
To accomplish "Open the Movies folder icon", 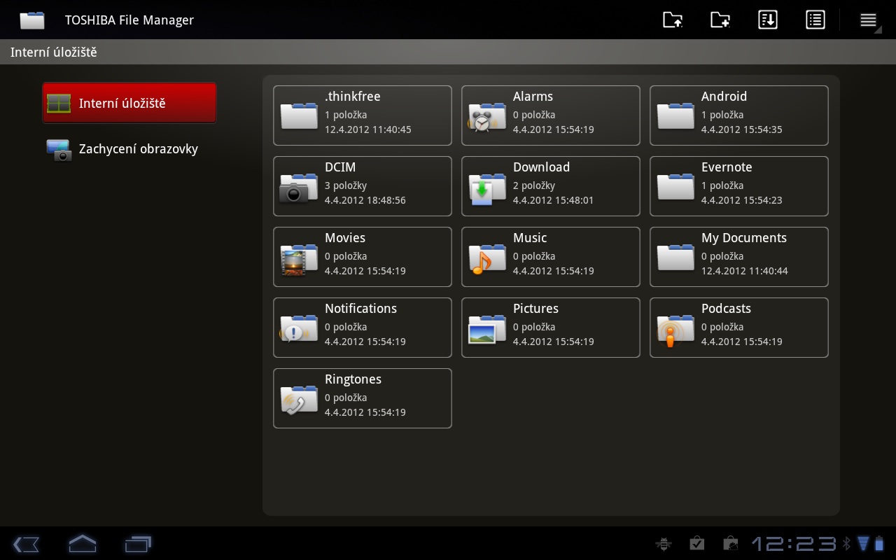I will (x=298, y=258).
